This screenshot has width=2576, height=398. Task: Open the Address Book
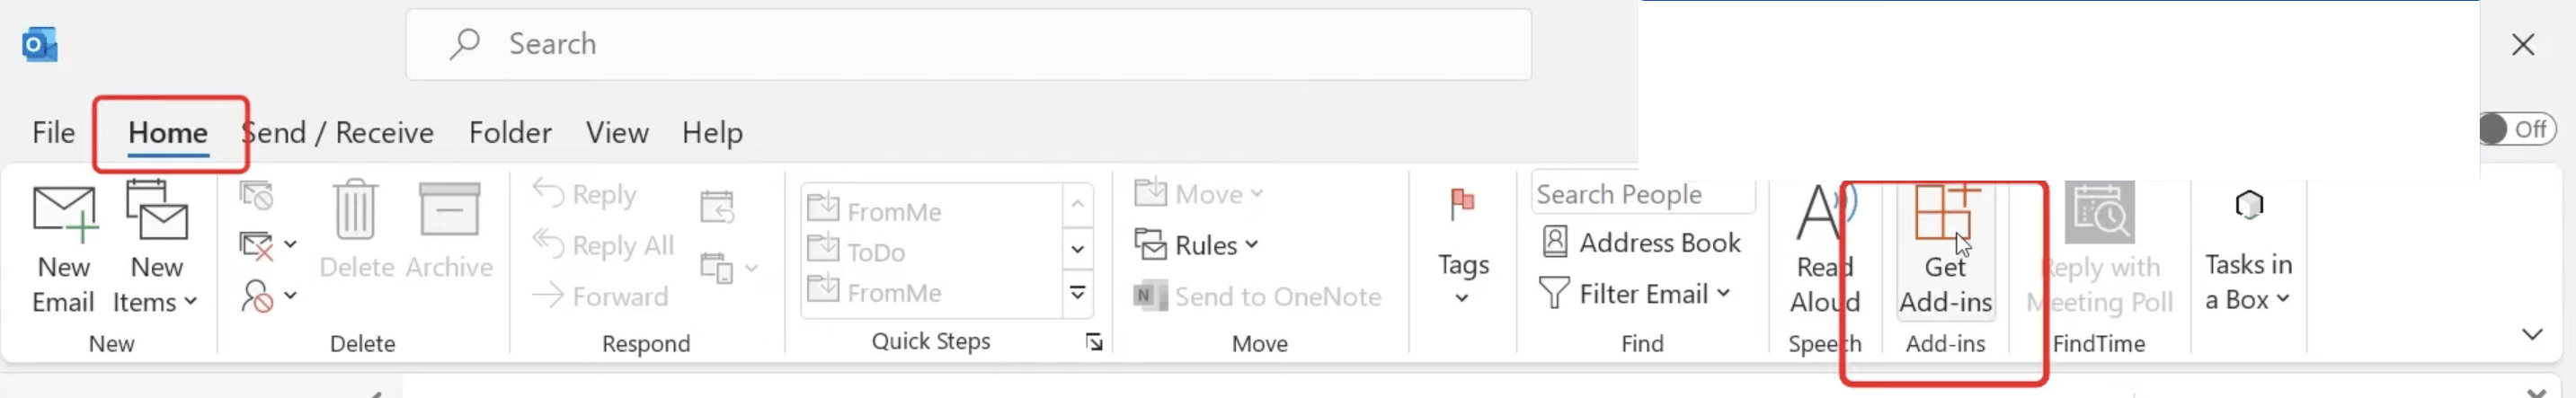tap(1642, 242)
